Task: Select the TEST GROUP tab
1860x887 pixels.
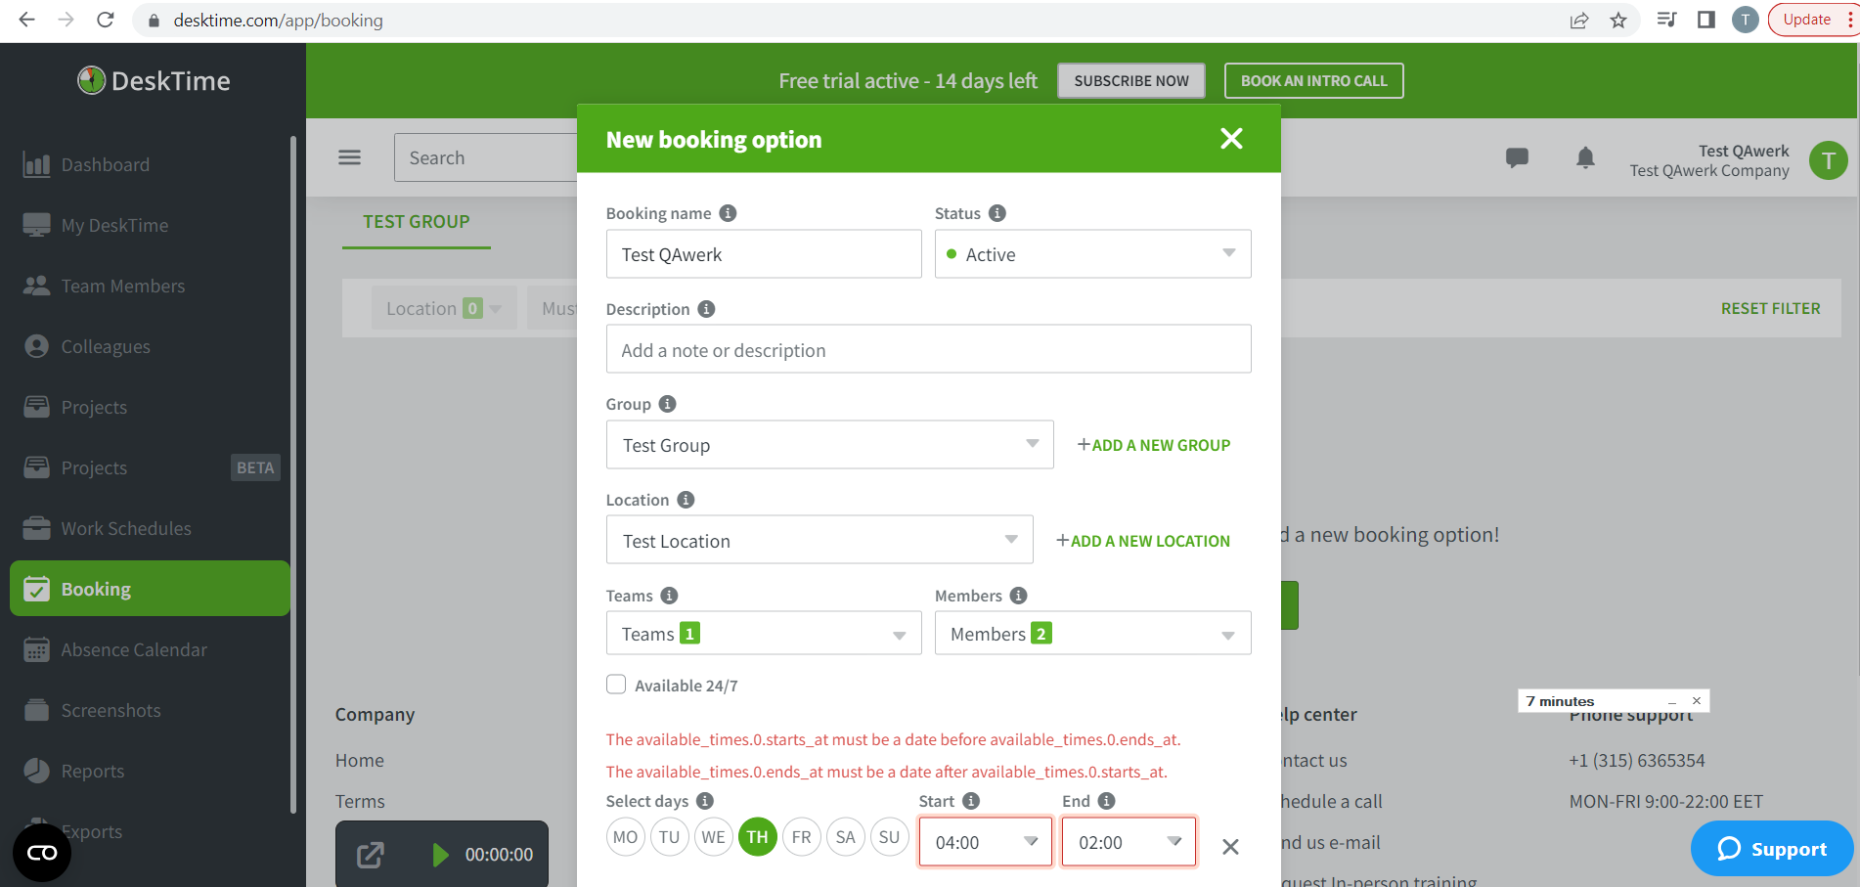Action: click(417, 222)
